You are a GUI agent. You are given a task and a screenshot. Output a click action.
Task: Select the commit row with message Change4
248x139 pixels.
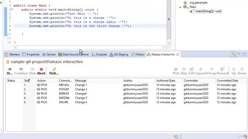(x=126, y=93)
